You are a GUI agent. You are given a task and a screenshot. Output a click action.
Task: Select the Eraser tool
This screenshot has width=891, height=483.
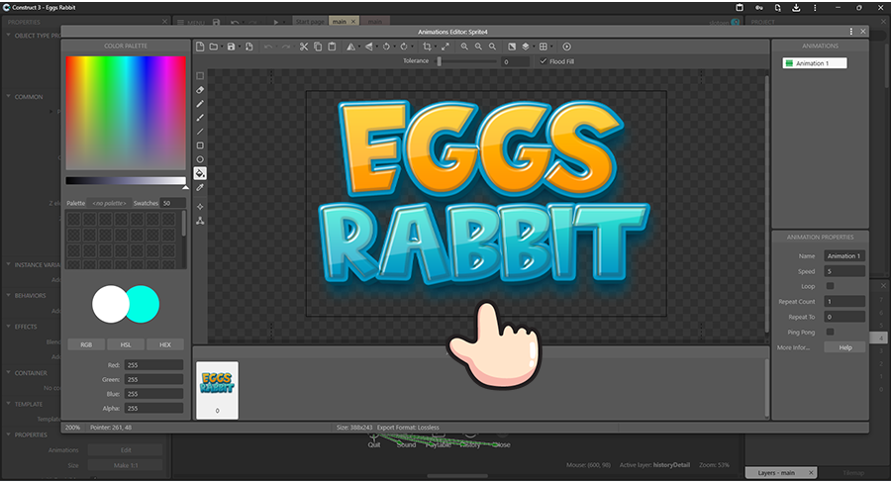pyautogui.click(x=200, y=89)
